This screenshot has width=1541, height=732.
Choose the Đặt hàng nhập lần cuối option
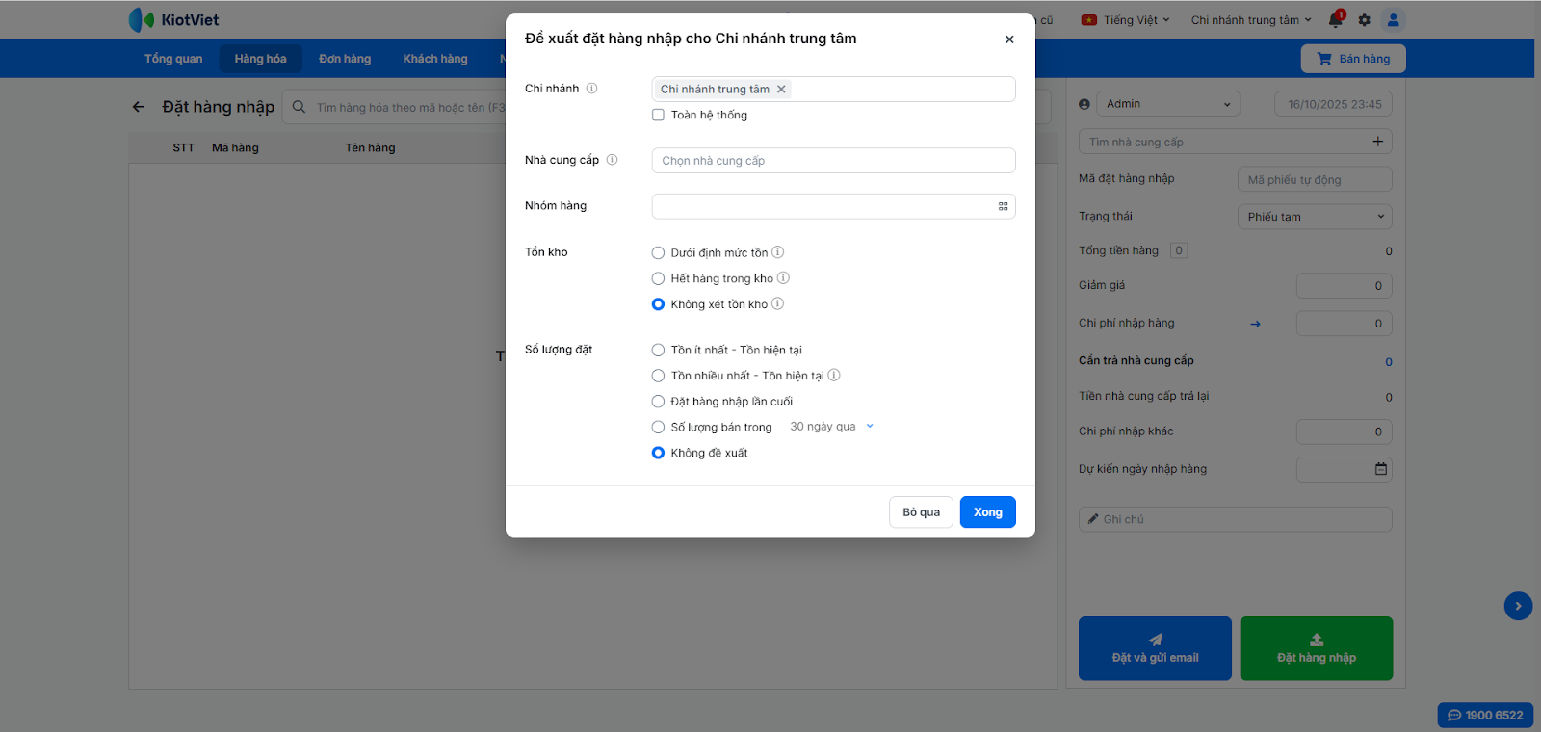pos(659,402)
